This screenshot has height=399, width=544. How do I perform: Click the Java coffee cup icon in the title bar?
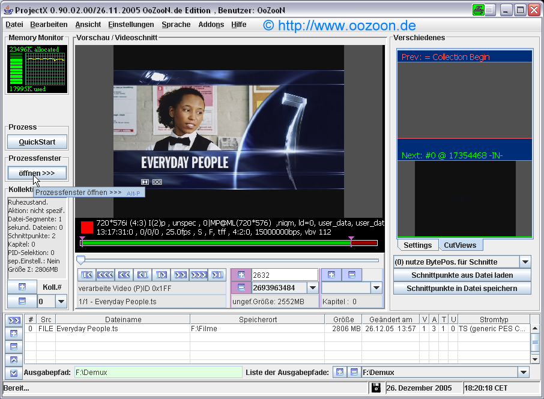(8, 10)
